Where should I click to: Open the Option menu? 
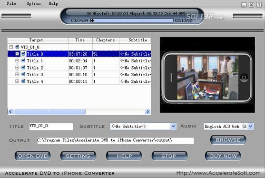pyautogui.click(x=33, y=3)
